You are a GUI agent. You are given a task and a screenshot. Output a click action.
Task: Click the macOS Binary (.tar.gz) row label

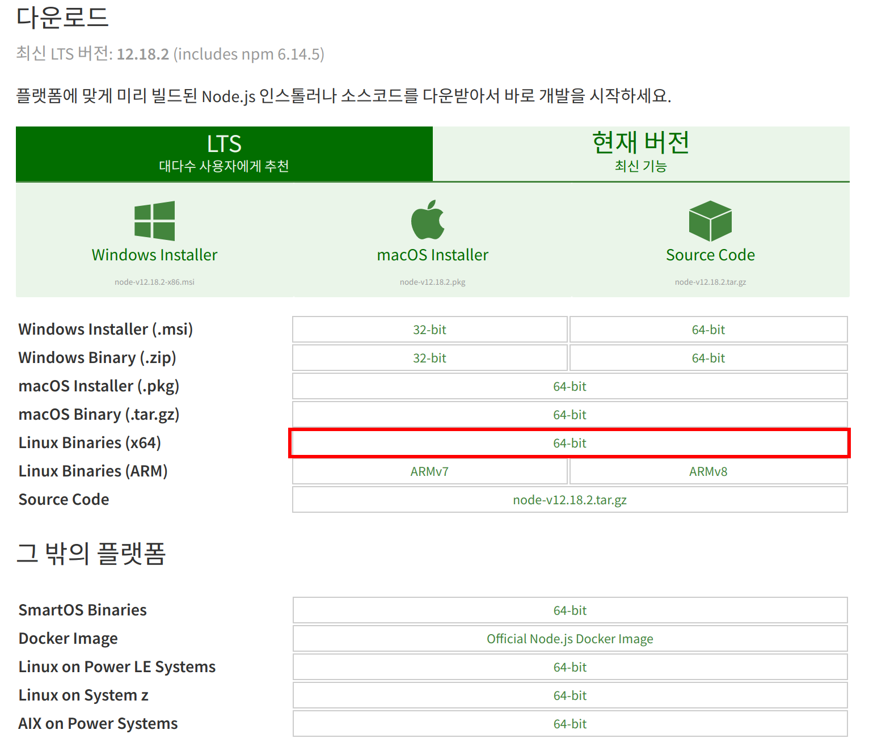[x=99, y=415]
